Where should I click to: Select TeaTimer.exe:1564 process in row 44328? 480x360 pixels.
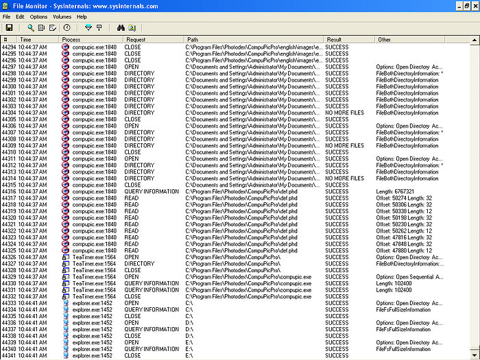(x=94, y=270)
